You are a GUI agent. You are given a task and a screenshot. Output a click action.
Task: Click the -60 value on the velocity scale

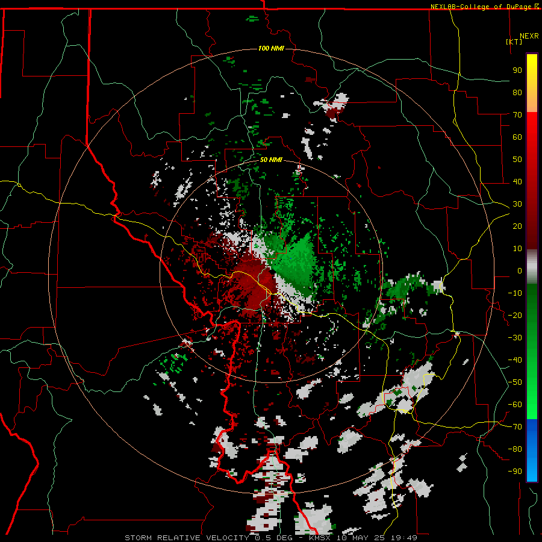515,405
